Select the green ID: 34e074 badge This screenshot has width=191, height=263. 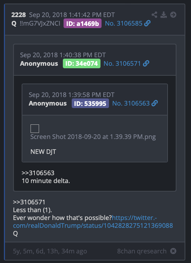click(82, 63)
